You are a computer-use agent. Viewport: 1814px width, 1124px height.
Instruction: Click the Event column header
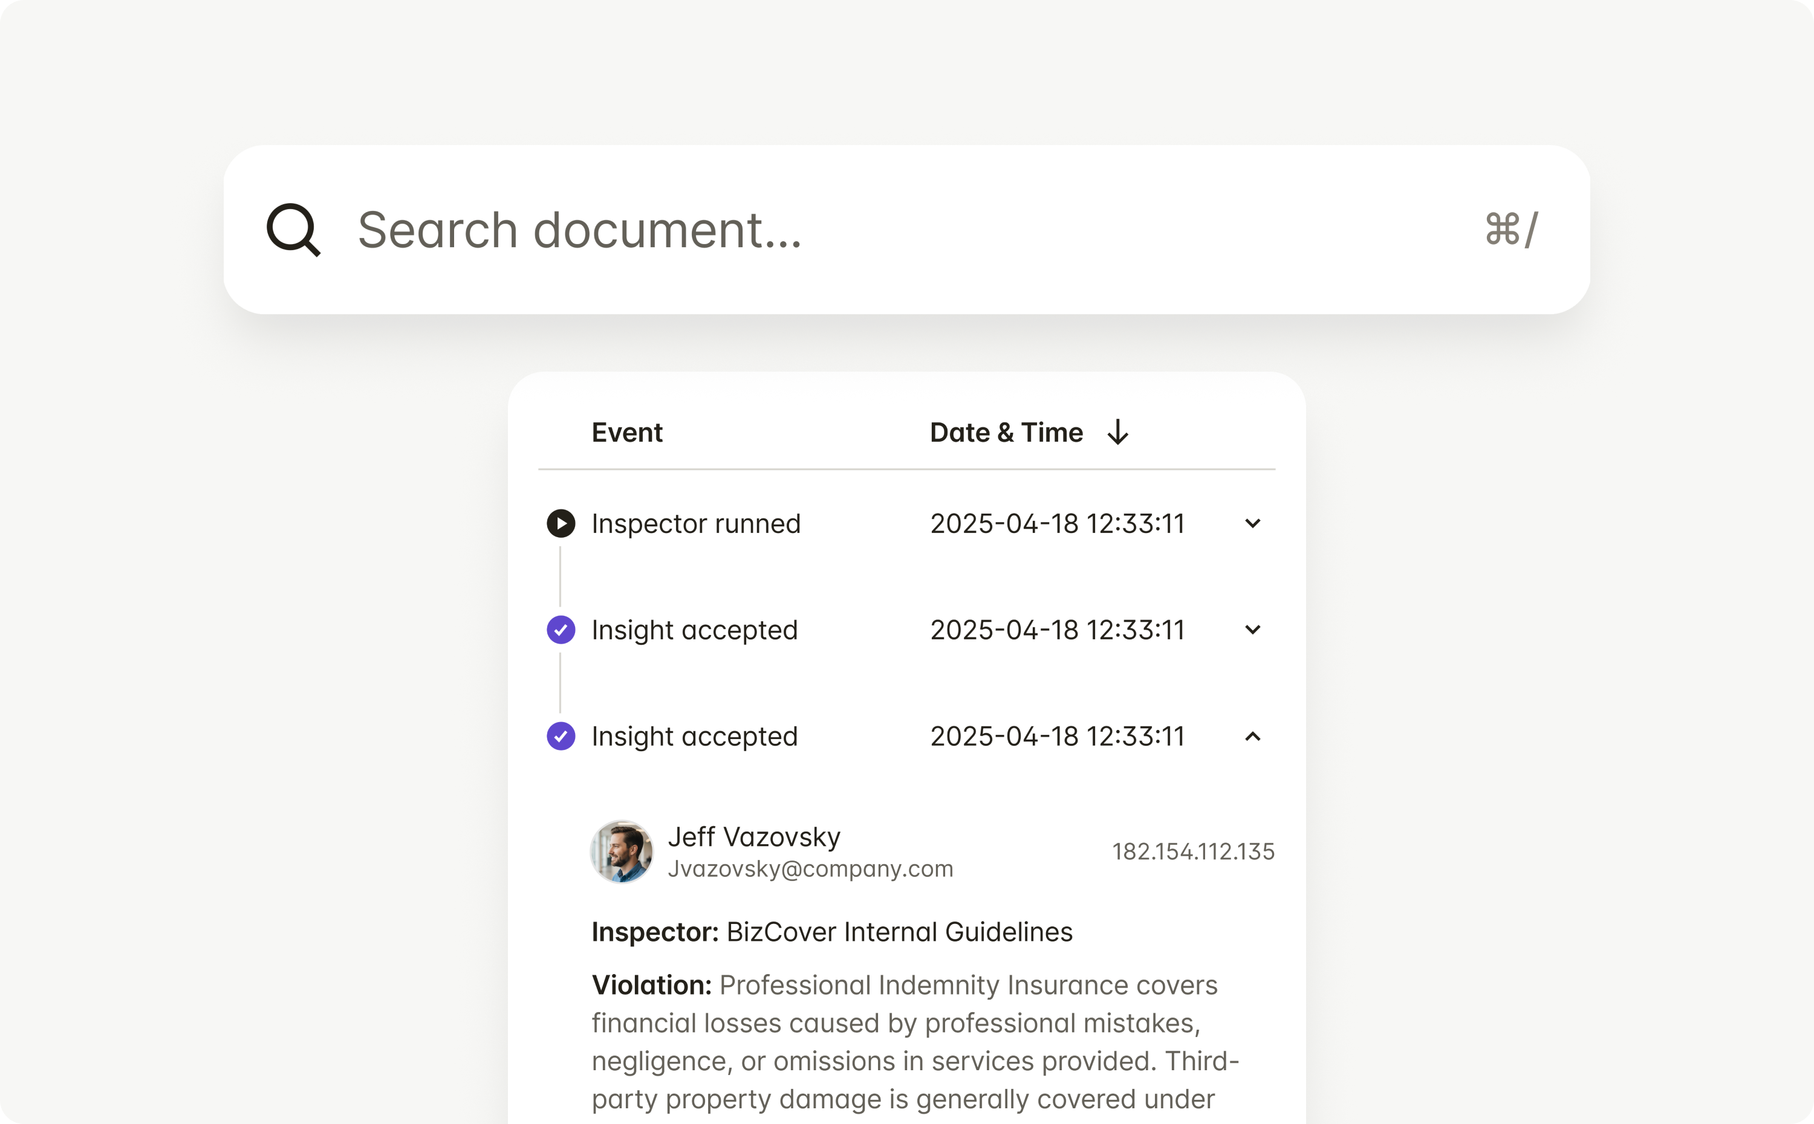626,433
